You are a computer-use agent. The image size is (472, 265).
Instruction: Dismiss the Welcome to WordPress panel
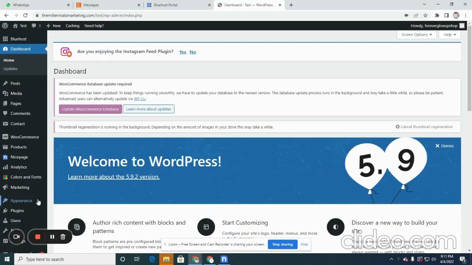point(444,146)
